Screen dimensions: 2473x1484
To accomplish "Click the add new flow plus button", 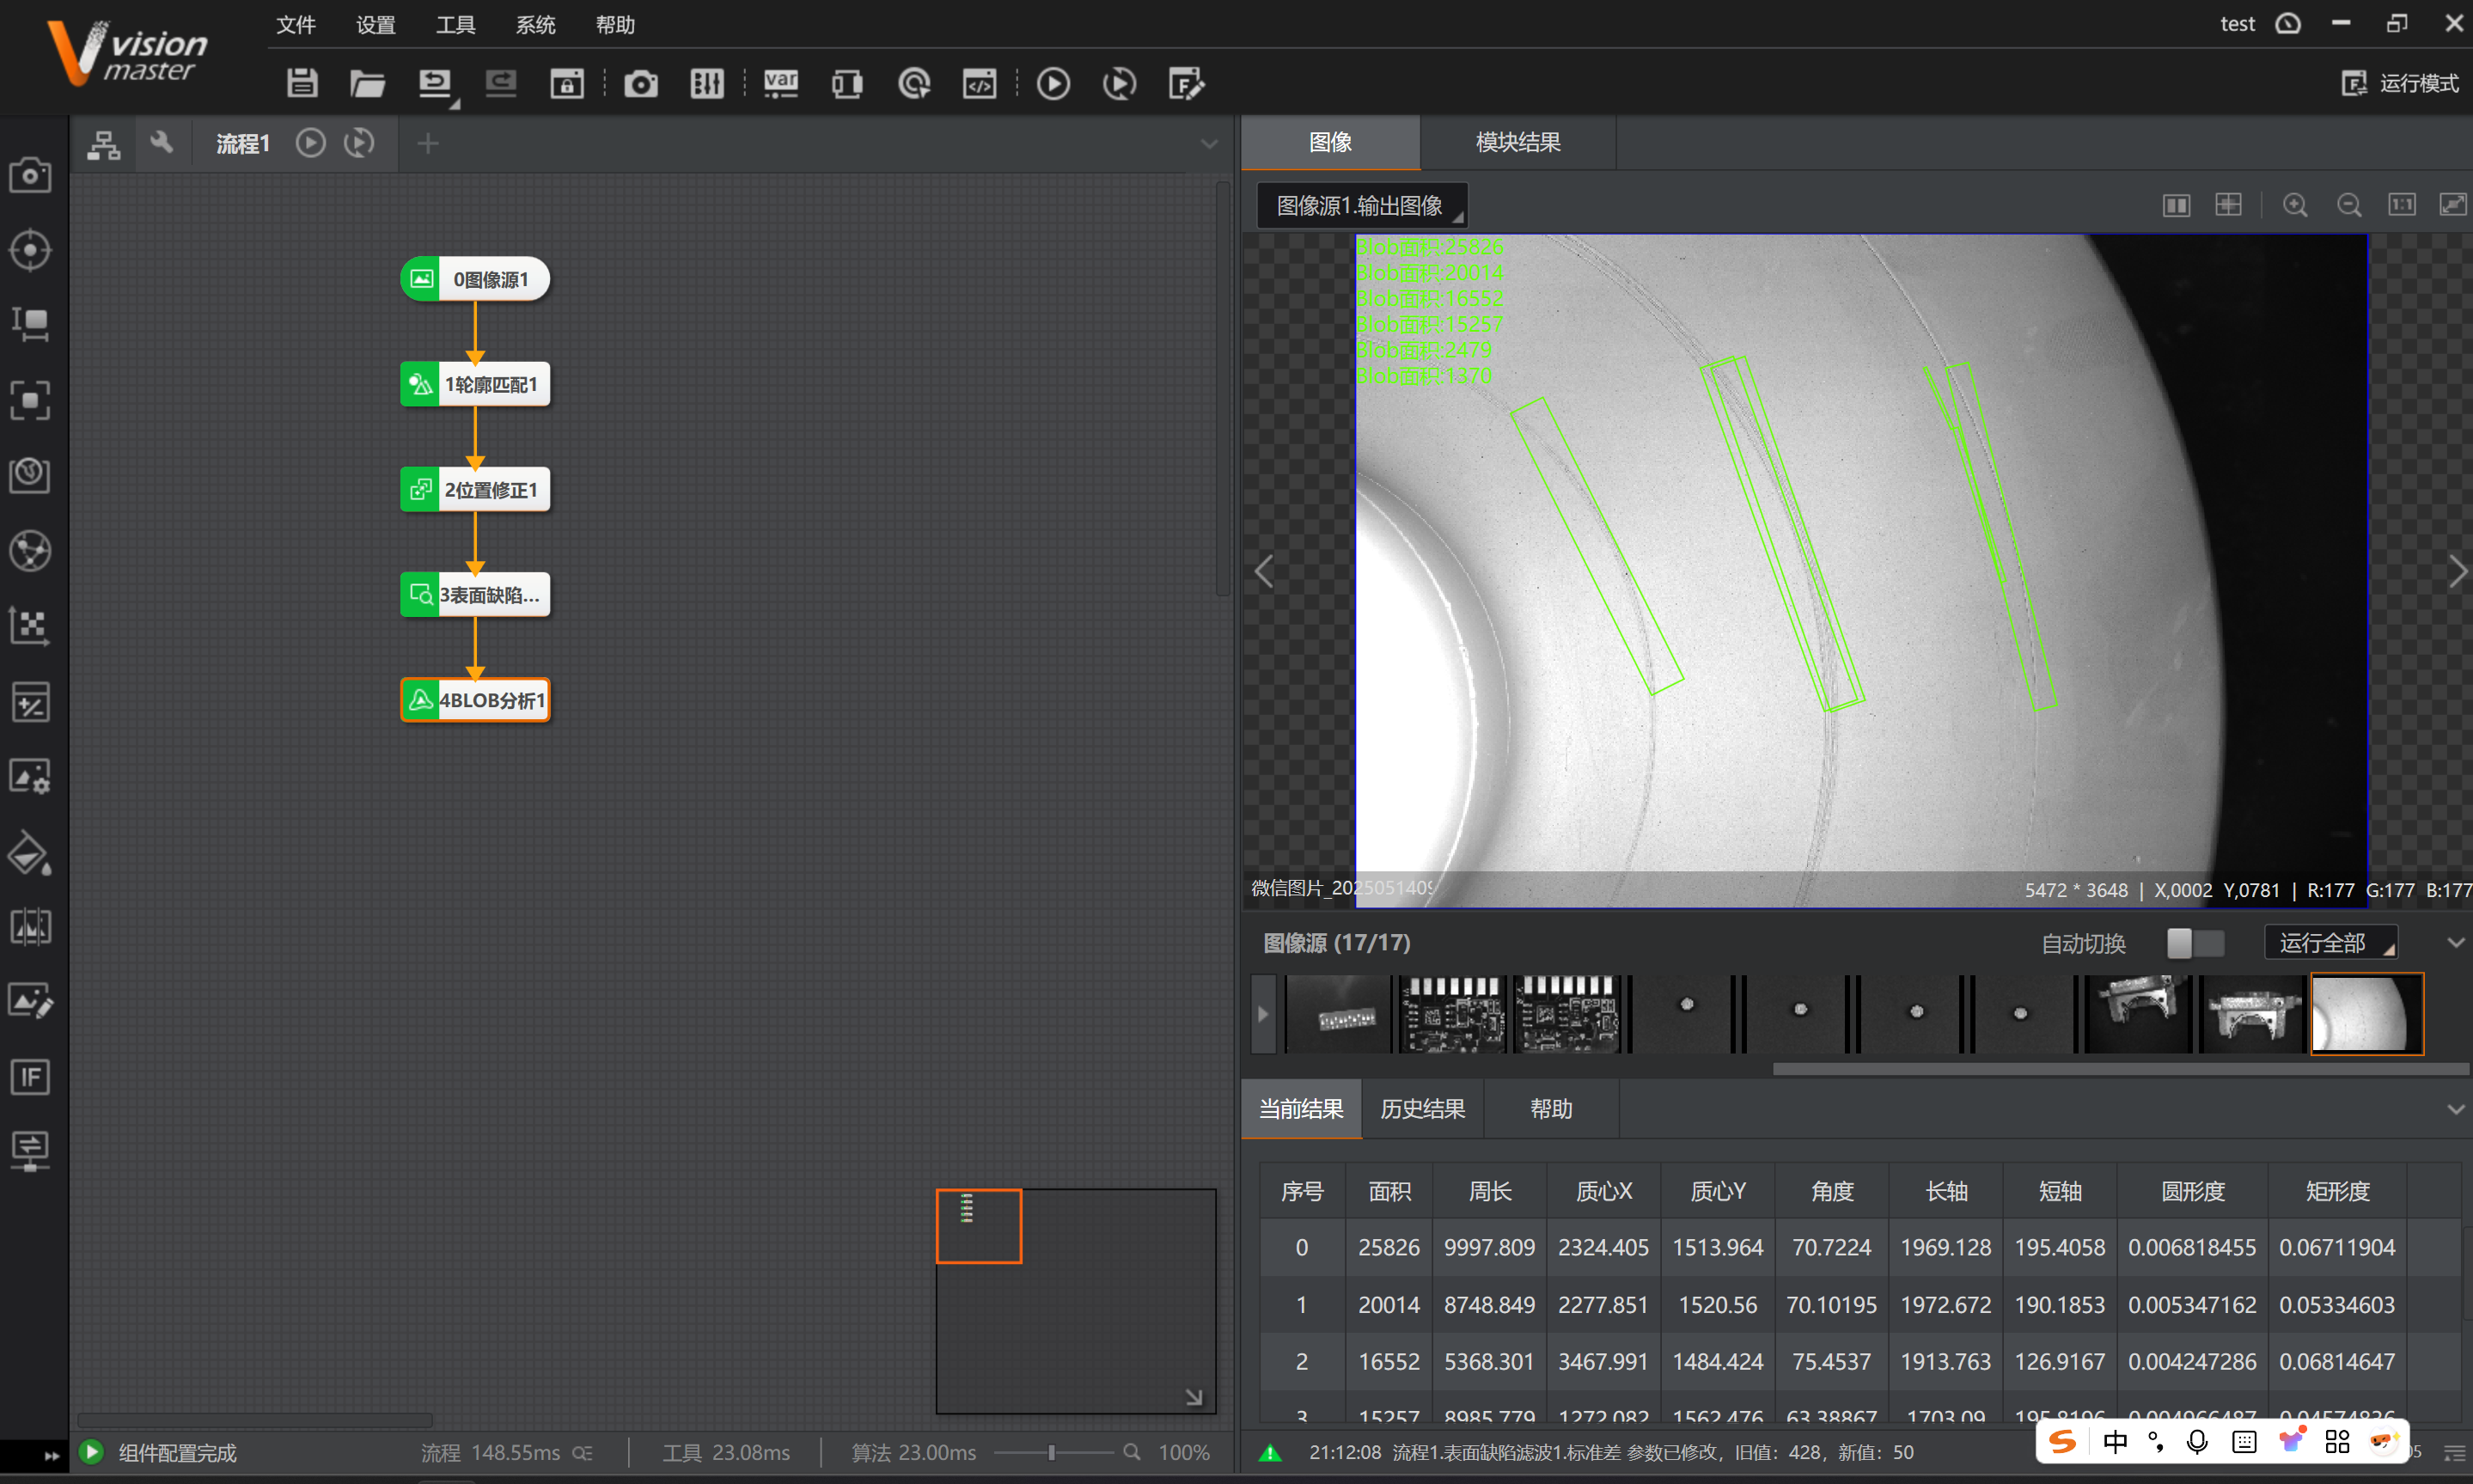I will (427, 144).
